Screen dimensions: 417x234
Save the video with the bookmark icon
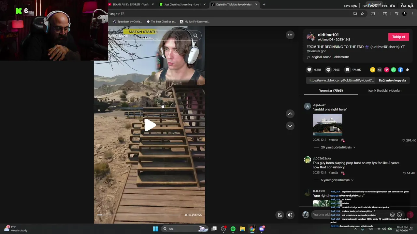tap(347, 70)
